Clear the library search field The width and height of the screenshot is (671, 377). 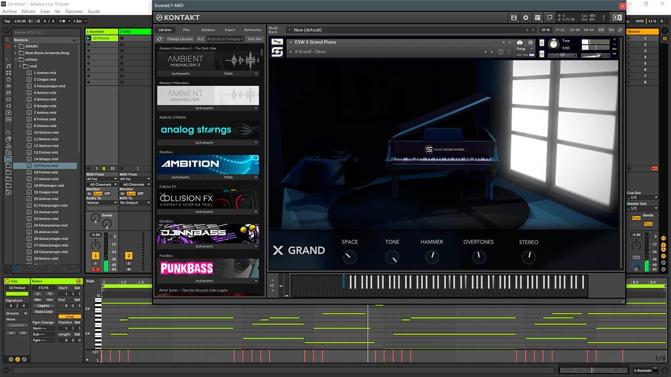point(241,39)
